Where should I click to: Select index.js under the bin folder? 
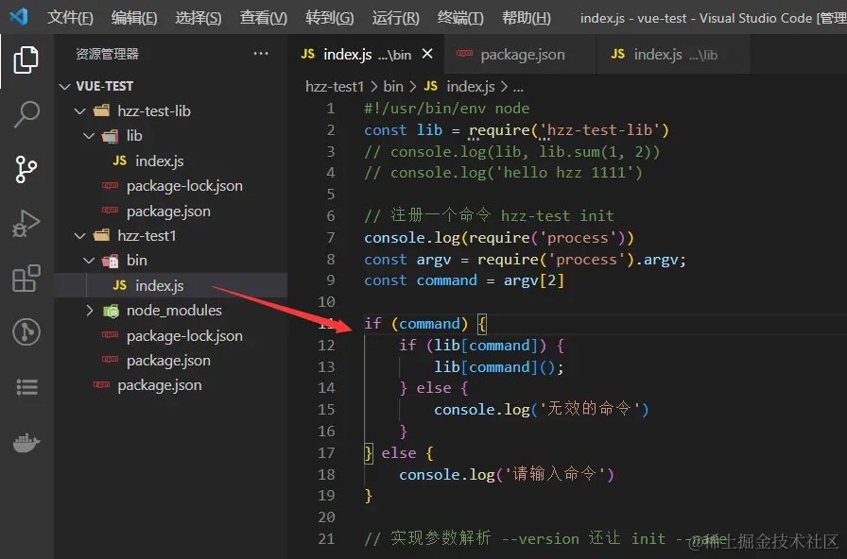point(160,285)
